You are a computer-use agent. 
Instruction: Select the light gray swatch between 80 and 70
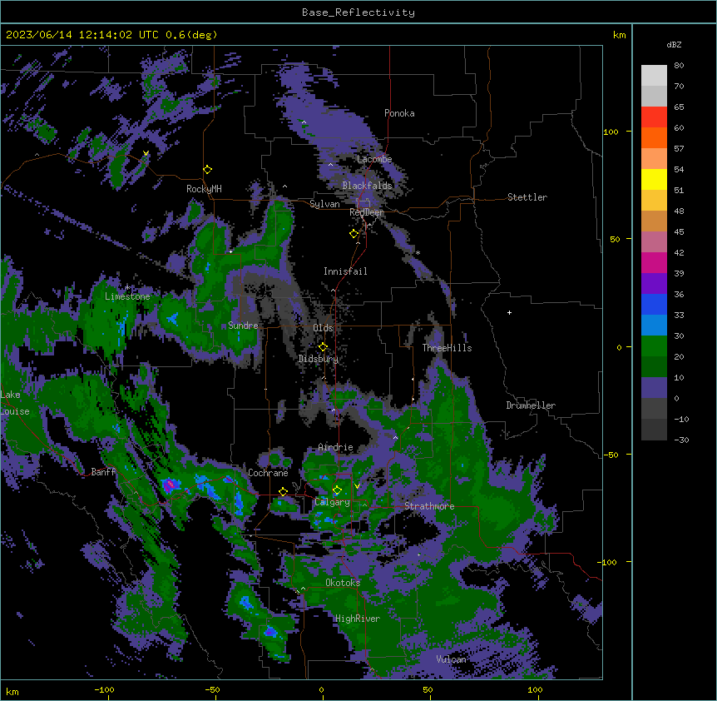654,76
